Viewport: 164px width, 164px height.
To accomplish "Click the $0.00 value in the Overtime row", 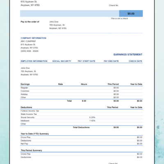I will click(x=116, y=91).
